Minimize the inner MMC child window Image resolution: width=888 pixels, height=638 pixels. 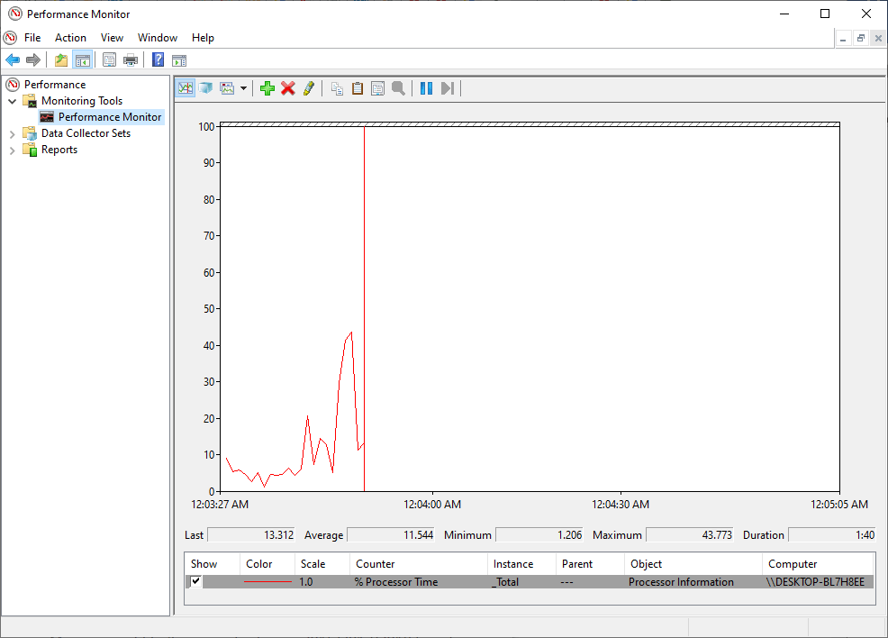click(x=843, y=39)
